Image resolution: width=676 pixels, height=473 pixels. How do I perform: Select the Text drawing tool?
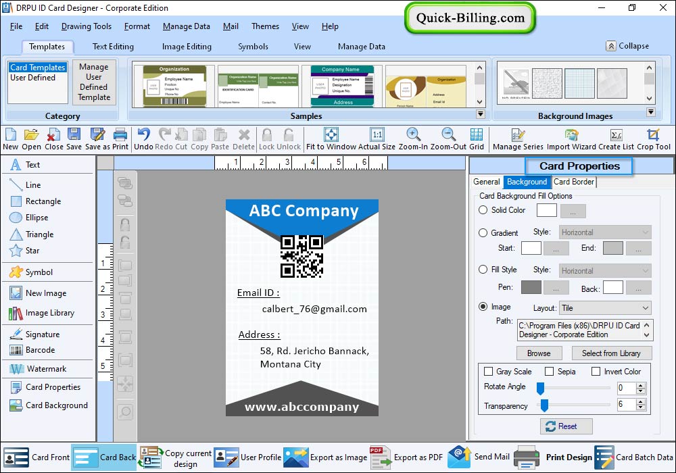coord(24,165)
